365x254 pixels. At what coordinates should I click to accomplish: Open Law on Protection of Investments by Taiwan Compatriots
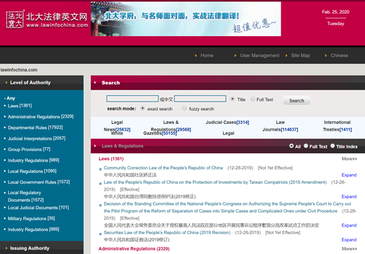pos(215,182)
